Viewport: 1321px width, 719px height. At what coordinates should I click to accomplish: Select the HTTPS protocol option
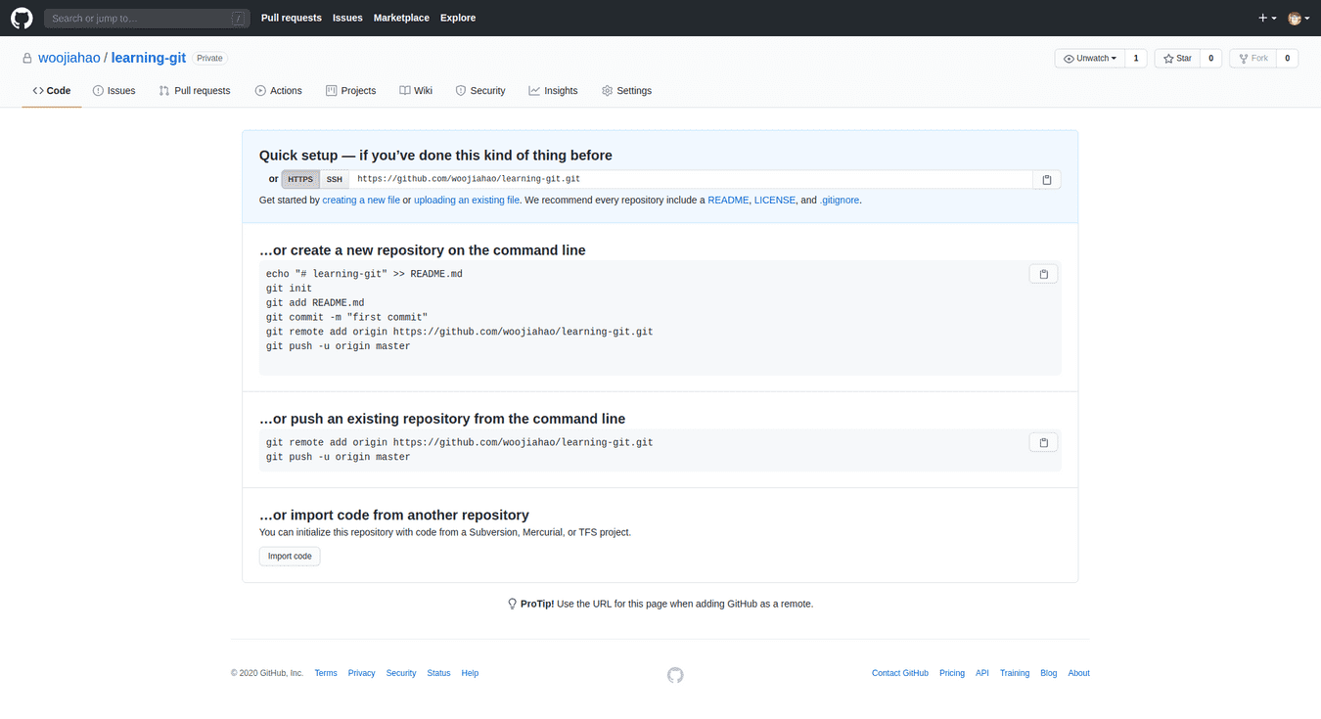pyautogui.click(x=299, y=179)
